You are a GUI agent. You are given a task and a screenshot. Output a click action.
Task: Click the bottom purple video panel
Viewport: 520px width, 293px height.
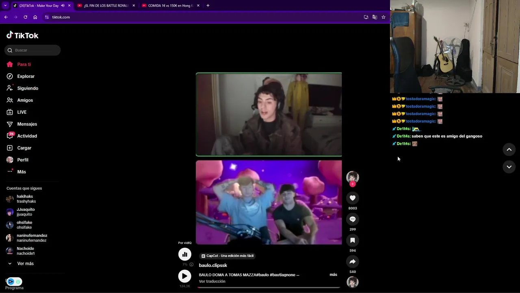pos(269,202)
